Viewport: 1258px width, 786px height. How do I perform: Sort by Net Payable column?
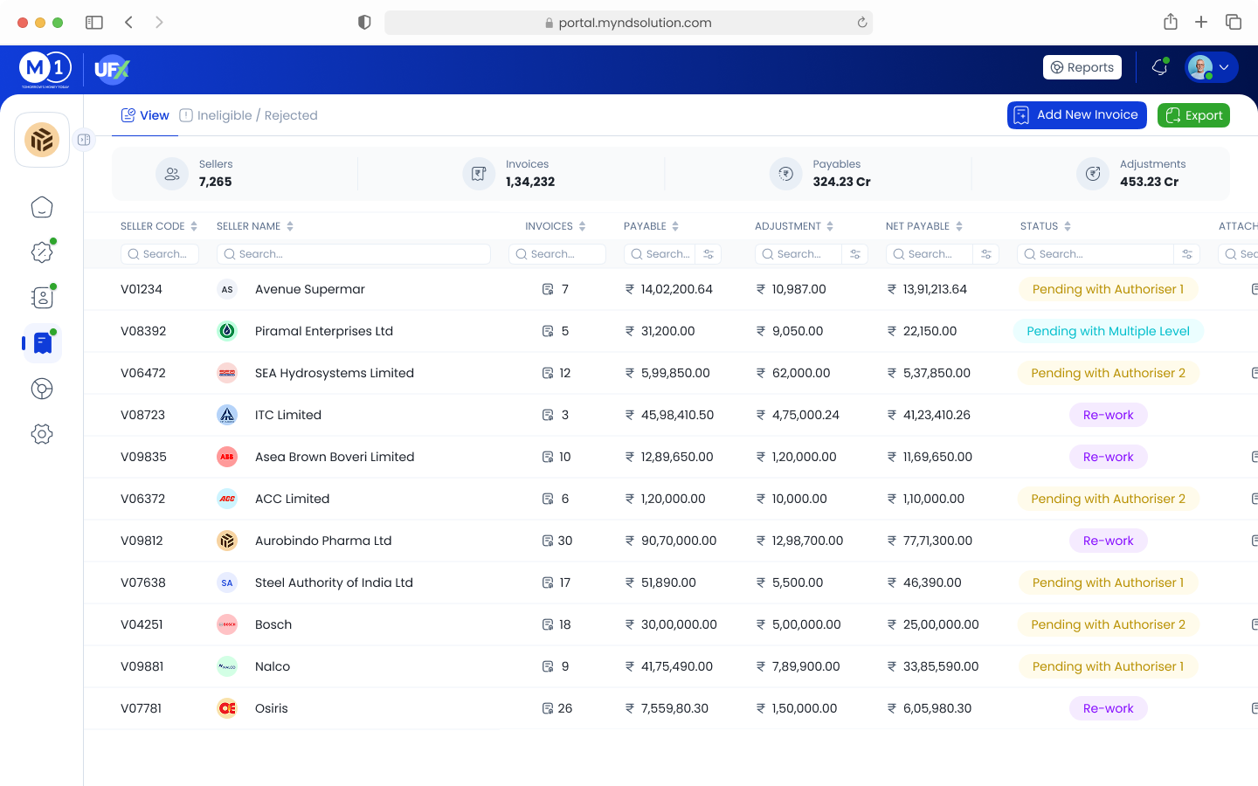[x=959, y=226]
